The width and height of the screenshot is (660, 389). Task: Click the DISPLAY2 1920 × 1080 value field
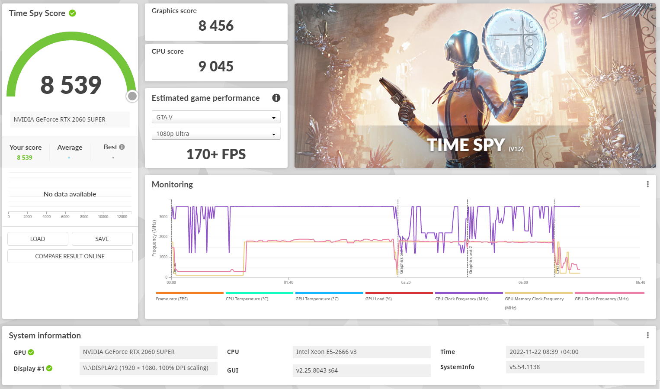(148, 368)
